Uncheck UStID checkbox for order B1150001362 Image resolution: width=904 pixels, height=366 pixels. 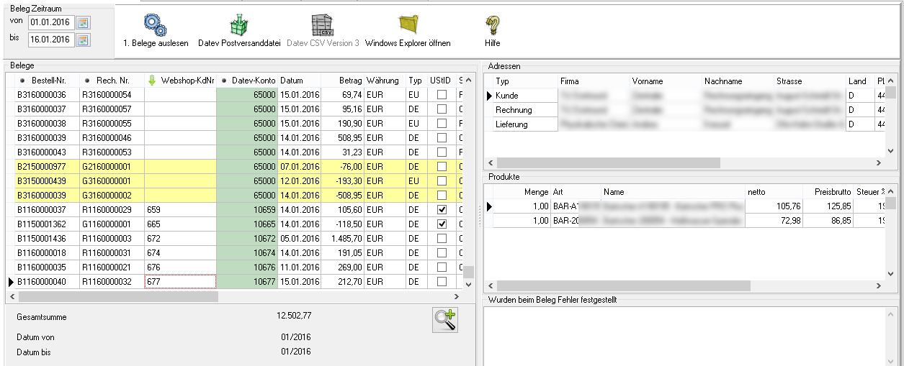tap(442, 224)
